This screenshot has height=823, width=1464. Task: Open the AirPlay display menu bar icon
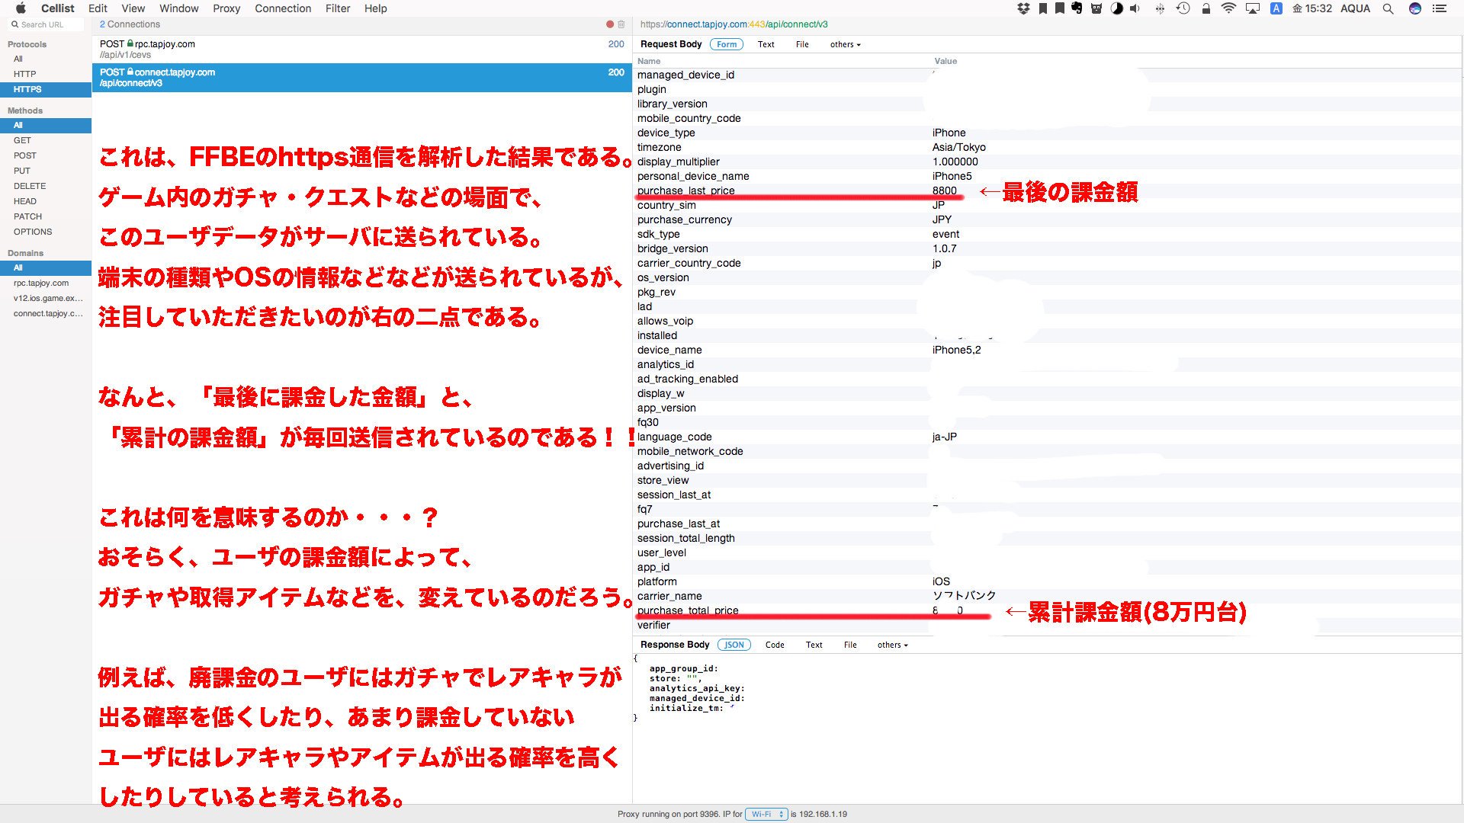1252,8
